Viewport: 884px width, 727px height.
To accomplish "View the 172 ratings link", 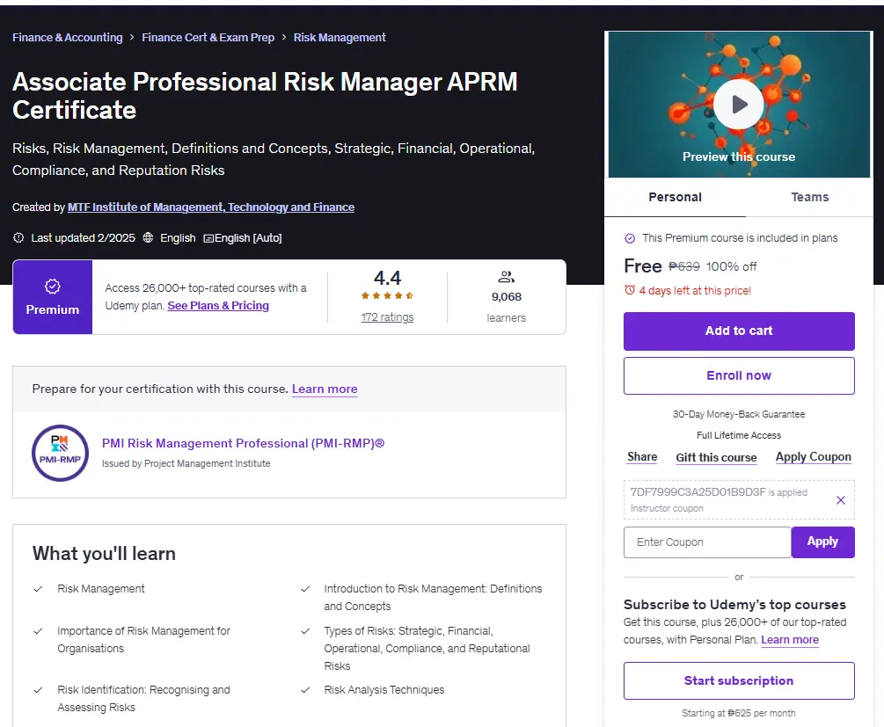I will tap(387, 317).
